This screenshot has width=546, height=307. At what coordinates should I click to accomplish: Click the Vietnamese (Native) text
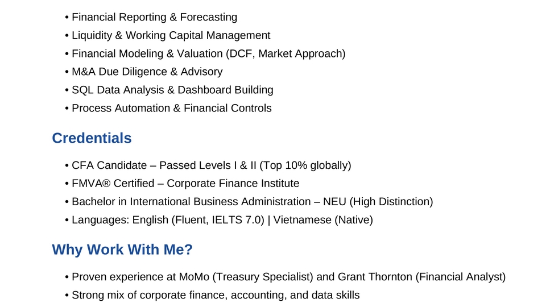[323, 220]
